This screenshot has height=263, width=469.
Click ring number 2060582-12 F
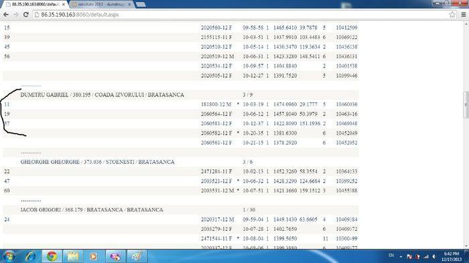pos(216,133)
